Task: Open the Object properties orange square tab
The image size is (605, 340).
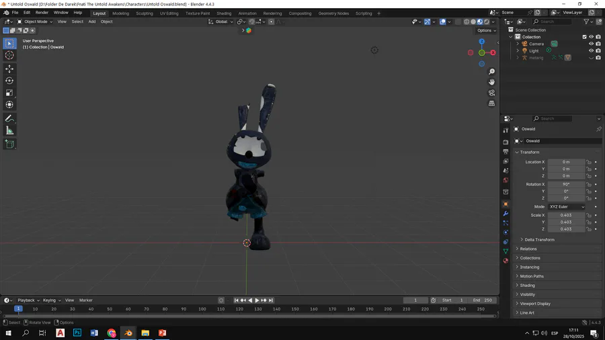Action: (506, 204)
